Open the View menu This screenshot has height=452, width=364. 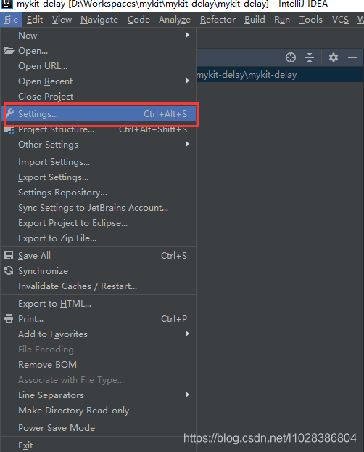62,20
